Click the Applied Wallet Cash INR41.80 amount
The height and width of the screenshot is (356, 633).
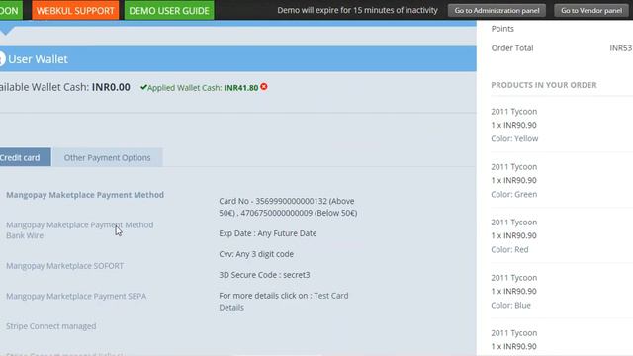[241, 88]
